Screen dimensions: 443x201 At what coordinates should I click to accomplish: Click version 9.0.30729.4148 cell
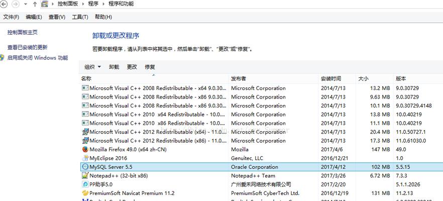click(x=414, y=106)
